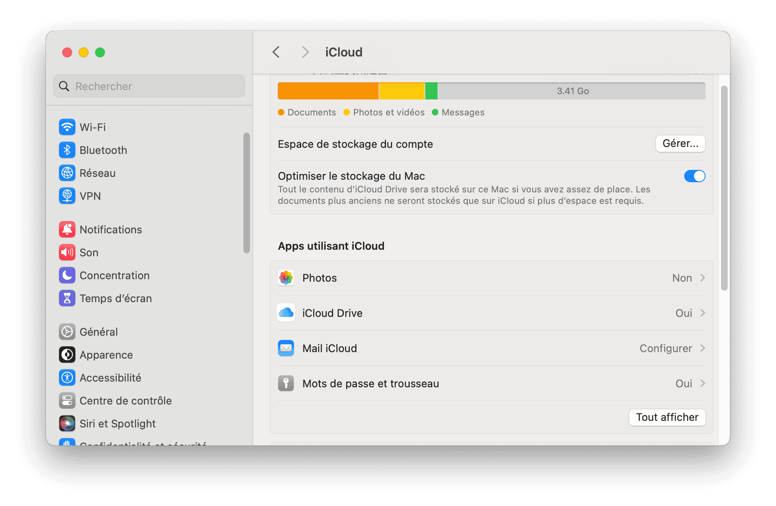Select the Bluetooth icon in sidebar
The height and width of the screenshot is (506, 776).
[67, 150]
